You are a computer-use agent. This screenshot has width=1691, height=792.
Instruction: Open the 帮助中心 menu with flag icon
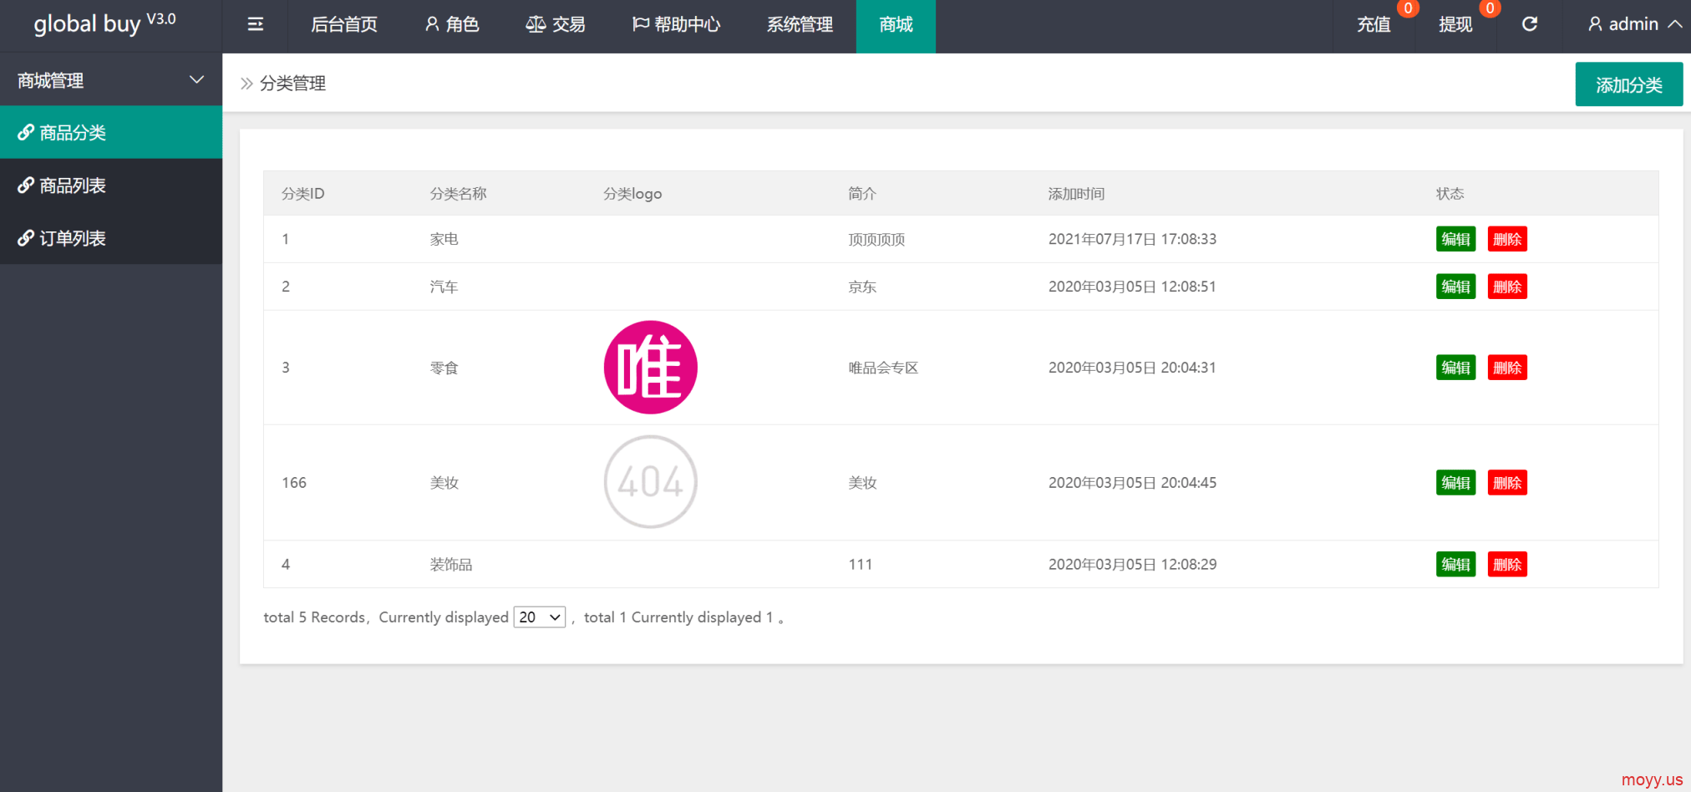pyautogui.click(x=676, y=25)
